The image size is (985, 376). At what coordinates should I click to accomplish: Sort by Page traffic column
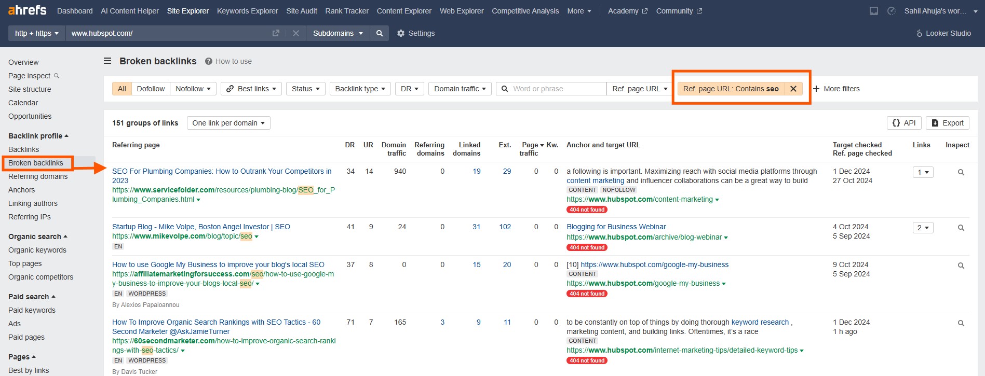tap(533, 149)
